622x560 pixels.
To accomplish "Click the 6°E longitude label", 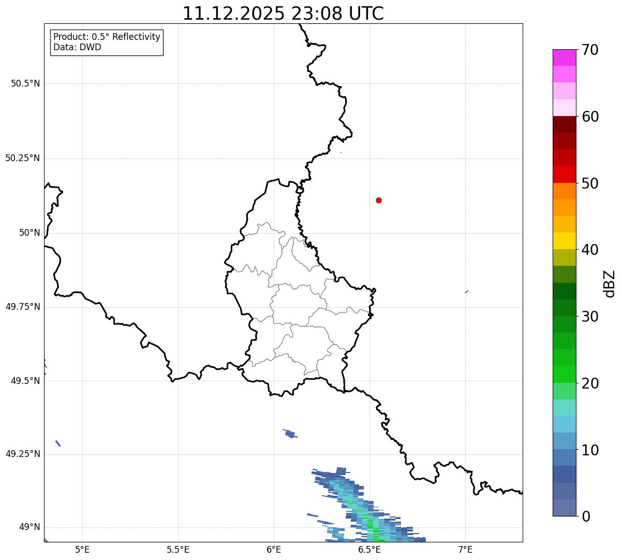I will point(274,549).
